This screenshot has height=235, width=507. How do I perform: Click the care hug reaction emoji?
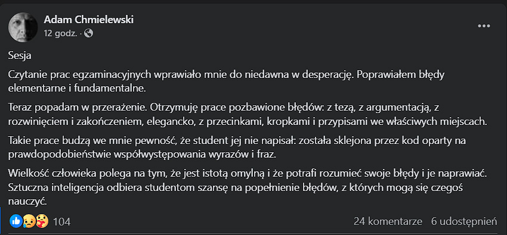[42, 221]
